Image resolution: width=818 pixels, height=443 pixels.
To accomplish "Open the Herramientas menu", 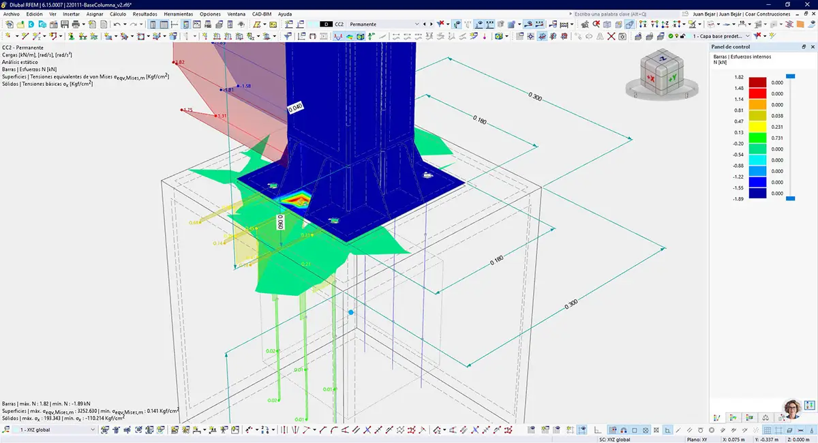I will [x=178, y=14].
